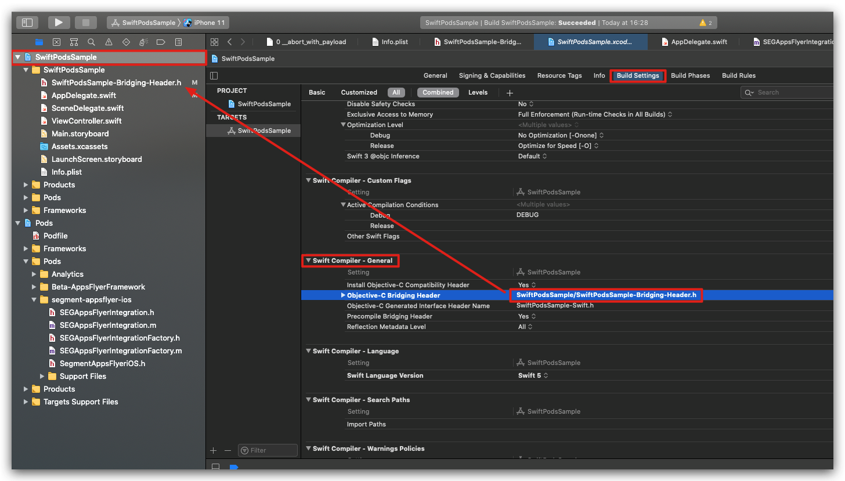
Task: Stop the running task with Stop button
Action: [x=86, y=23]
